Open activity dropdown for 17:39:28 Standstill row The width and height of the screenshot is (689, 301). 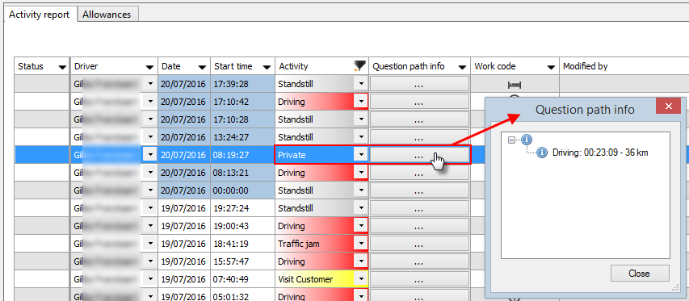(x=361, y=83)
